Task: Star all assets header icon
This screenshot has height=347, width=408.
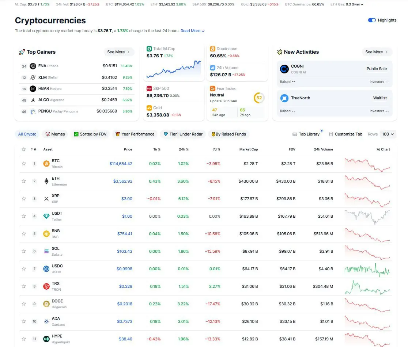Action: pos(24,149)
